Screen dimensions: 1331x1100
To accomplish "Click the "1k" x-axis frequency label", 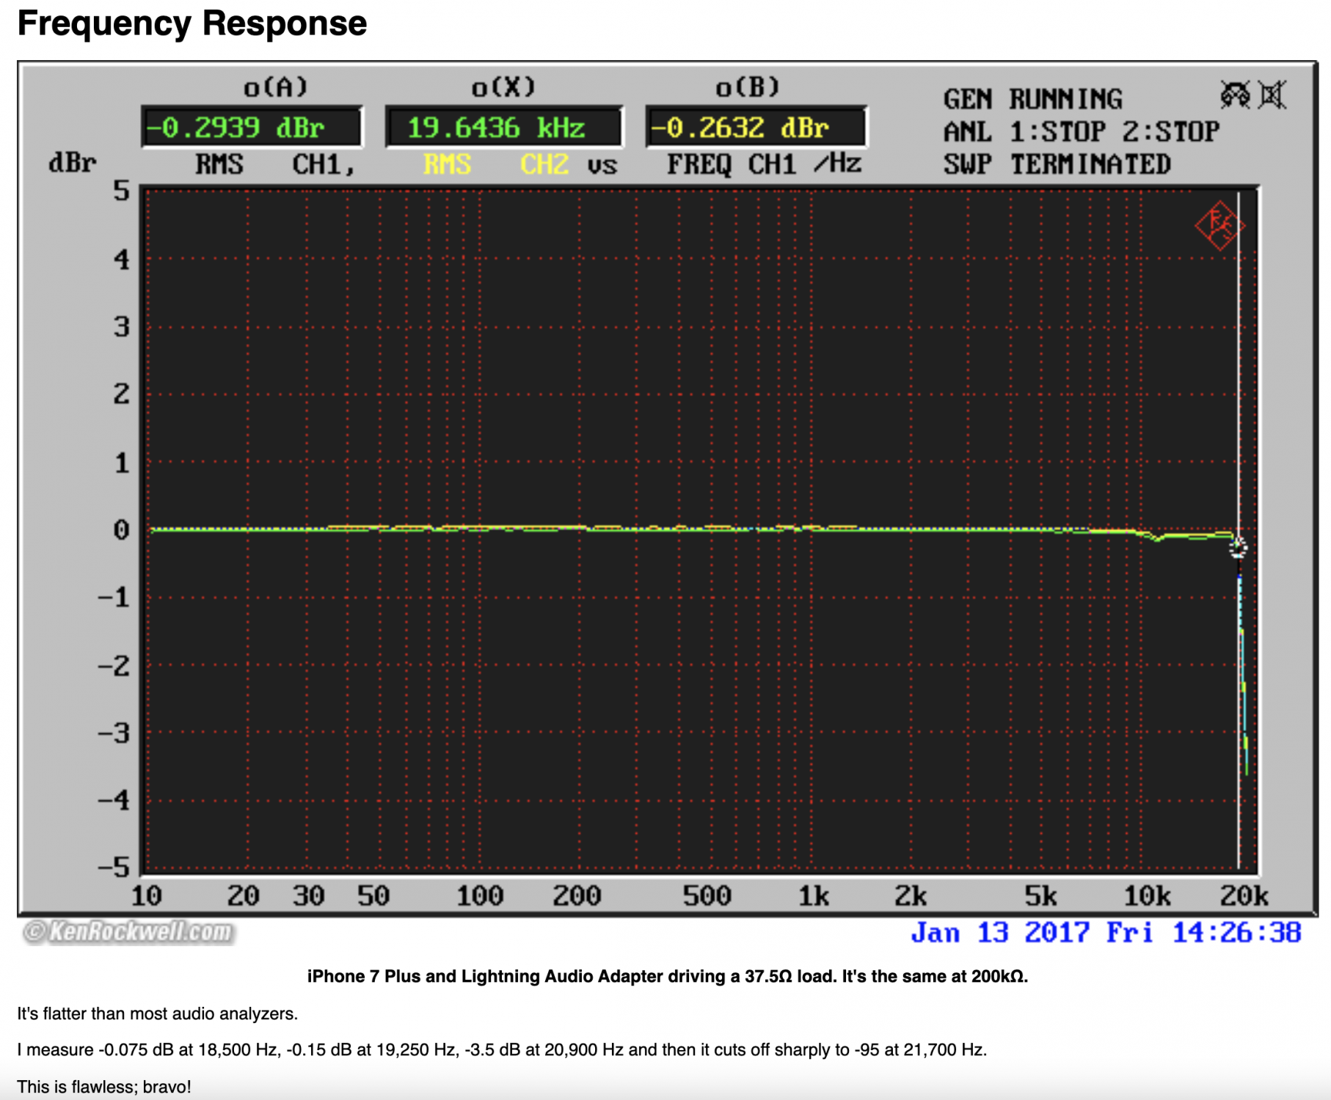I will pyautogui.click(x=814, y=895).
